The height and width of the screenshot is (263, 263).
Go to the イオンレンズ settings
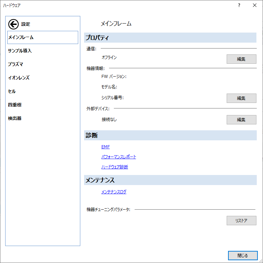tap(19, 78)
